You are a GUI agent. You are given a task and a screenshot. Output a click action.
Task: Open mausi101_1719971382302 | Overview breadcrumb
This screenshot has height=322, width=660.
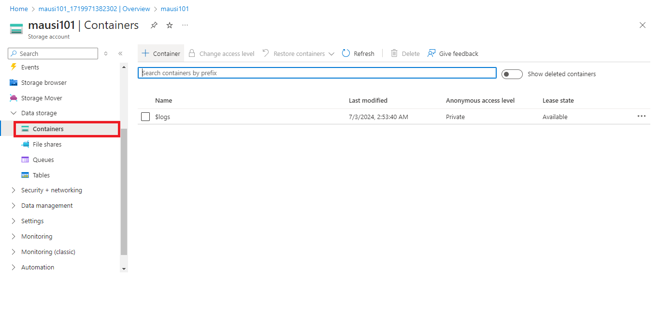94,9
